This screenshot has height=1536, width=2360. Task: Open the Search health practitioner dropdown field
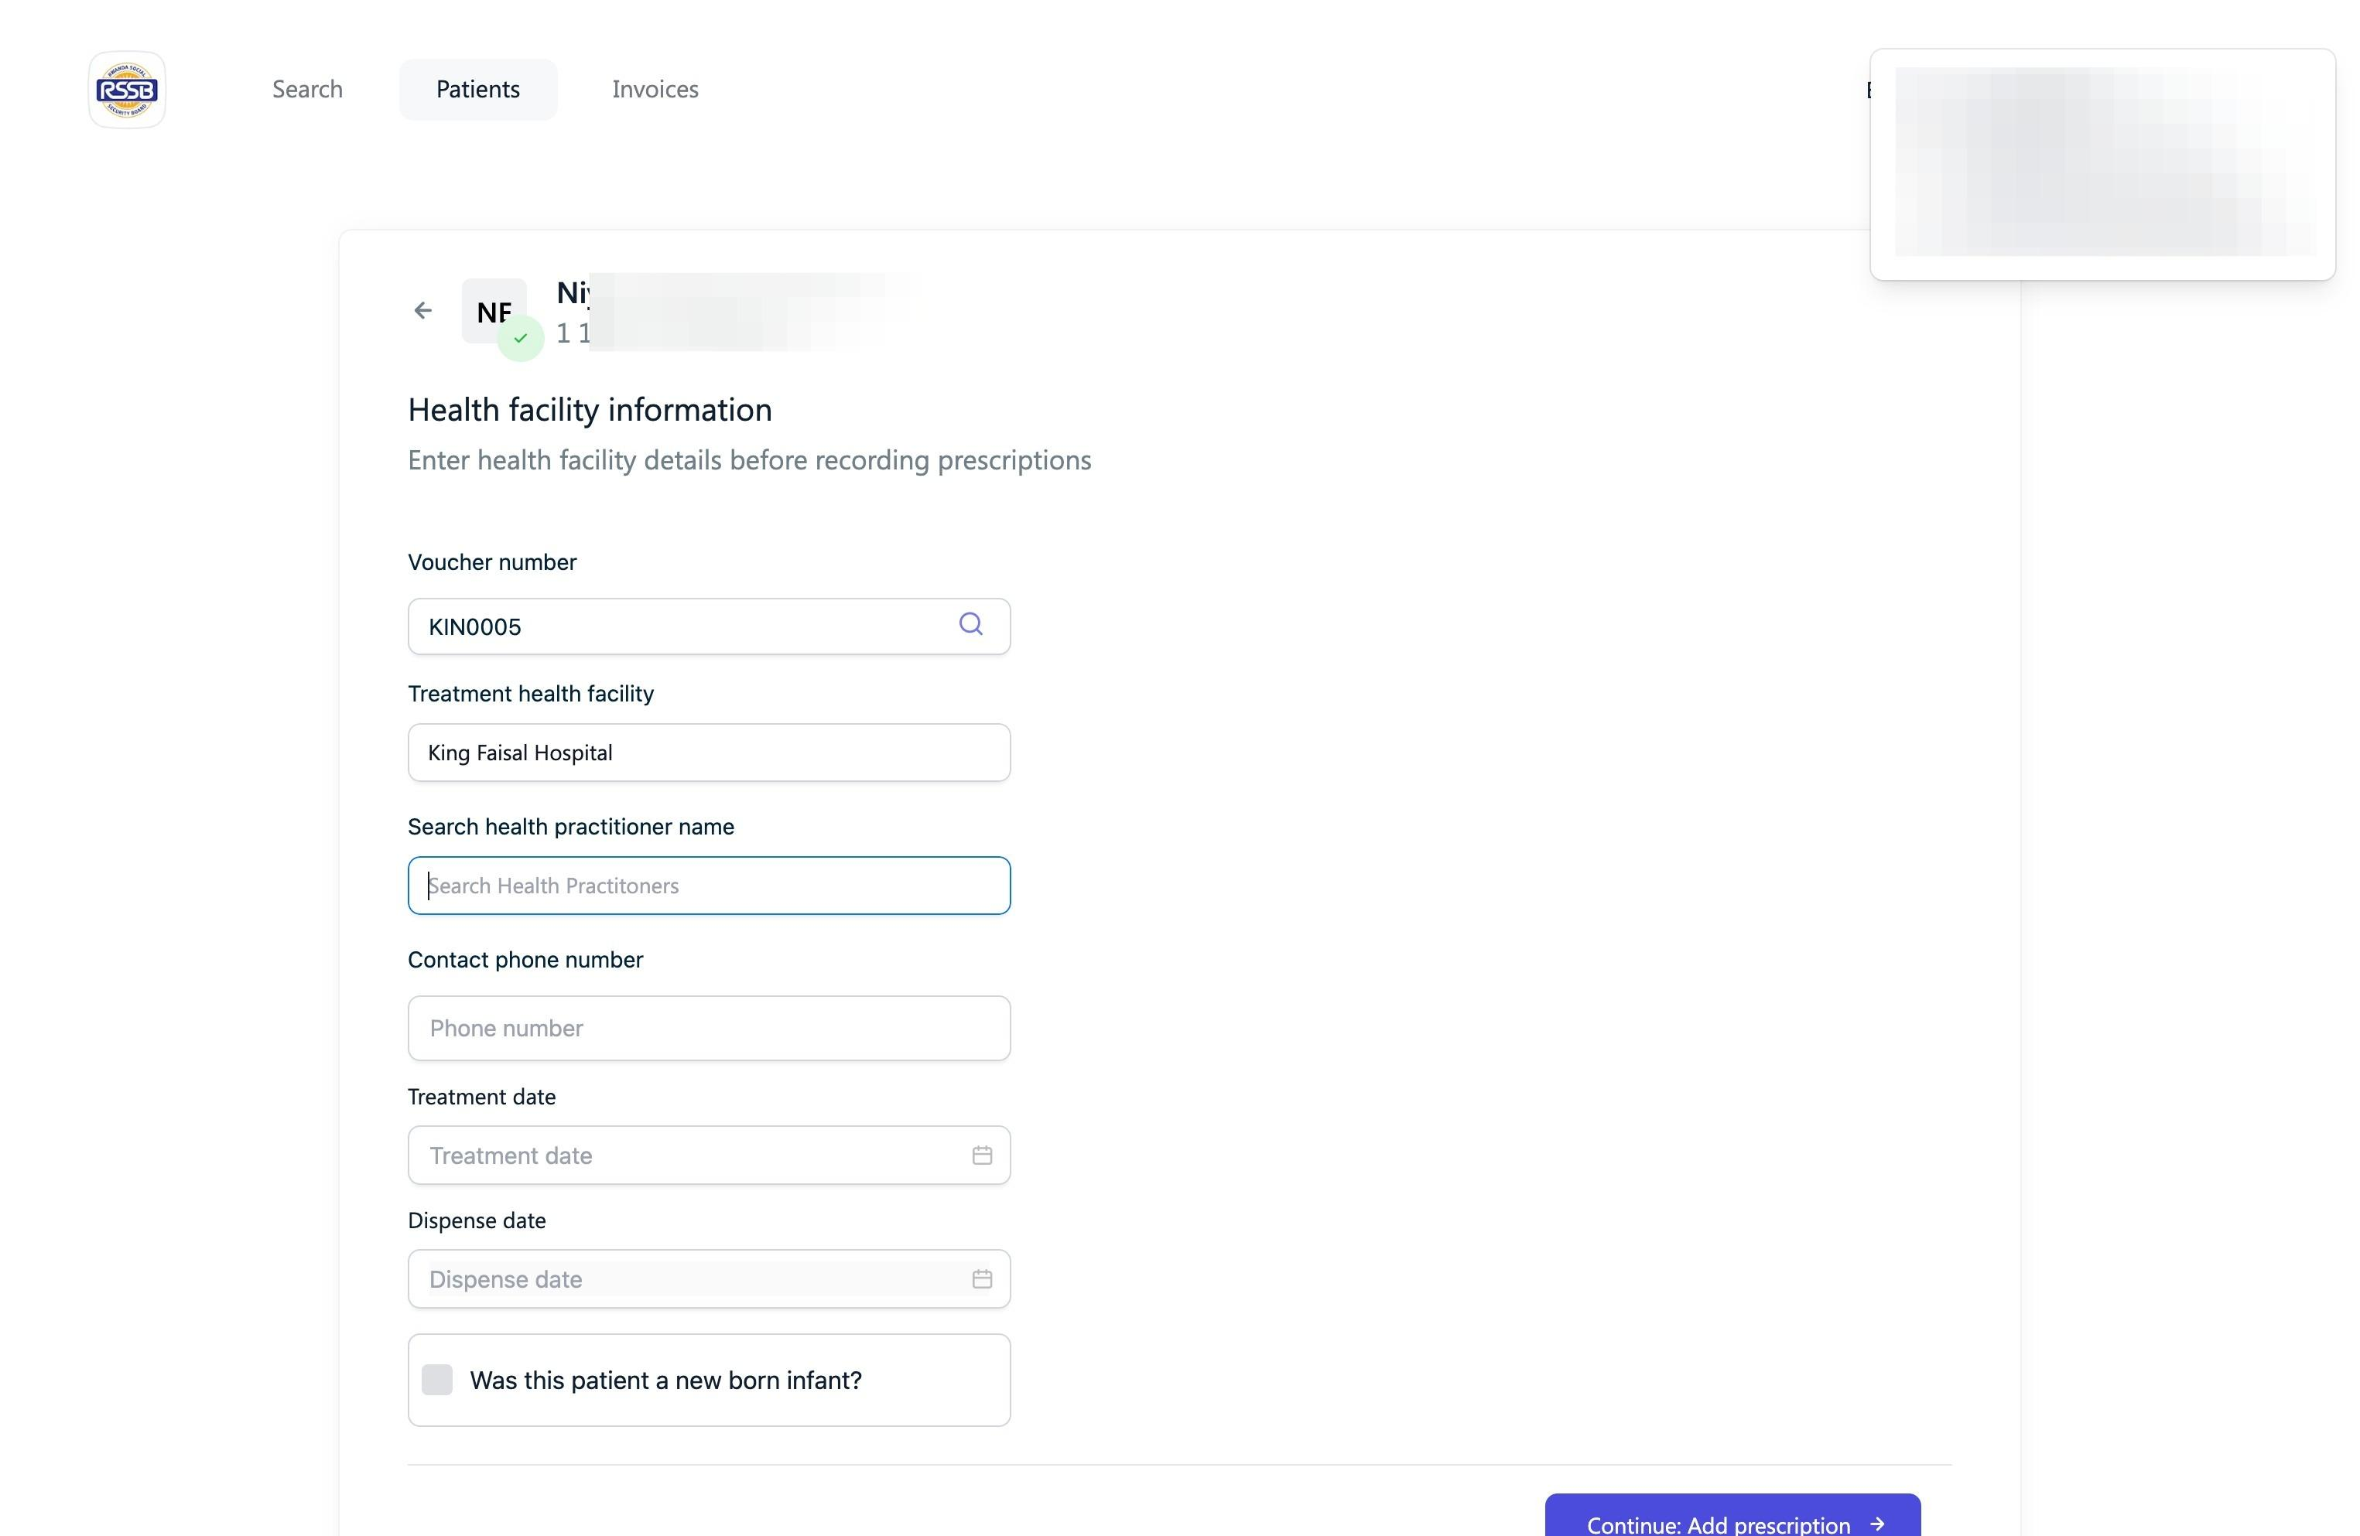pos(708,886)
